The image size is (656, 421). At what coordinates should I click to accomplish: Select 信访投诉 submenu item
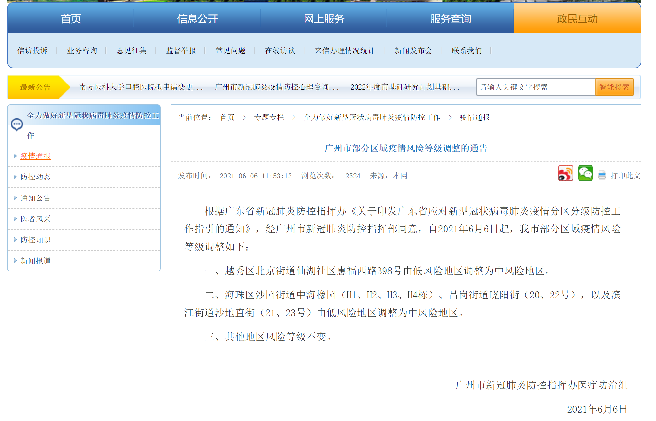[x=32, y=50]
